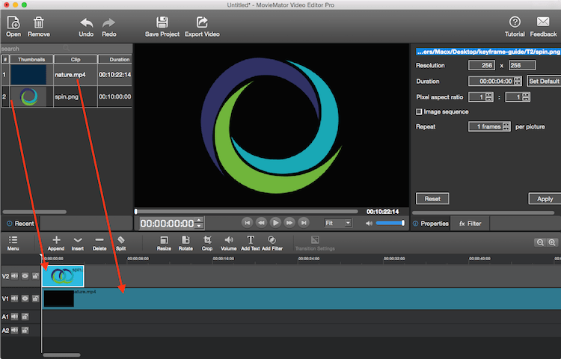561x359 pixels.
Task: Click the Set Default button
Action: (x=544, y=81)
